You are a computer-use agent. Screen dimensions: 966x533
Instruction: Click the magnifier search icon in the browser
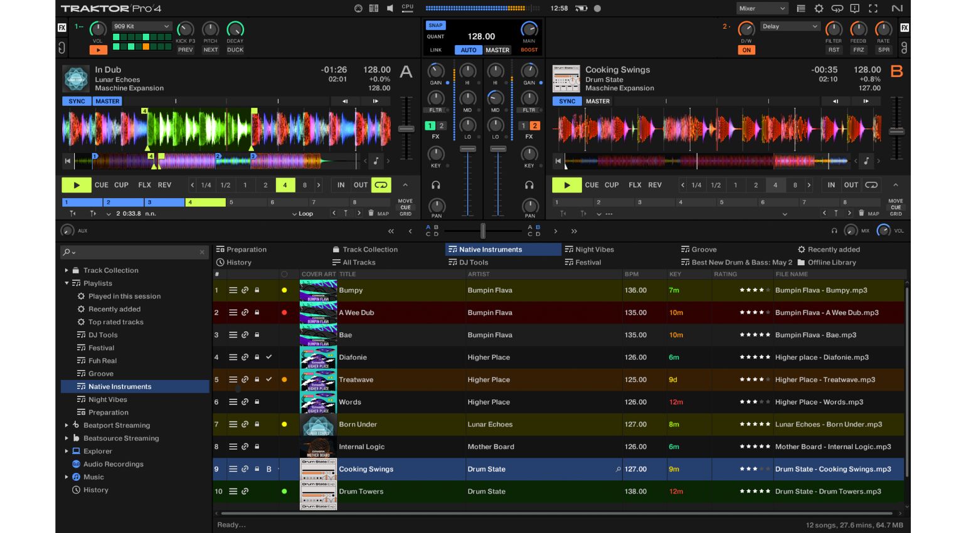(68, 252)
